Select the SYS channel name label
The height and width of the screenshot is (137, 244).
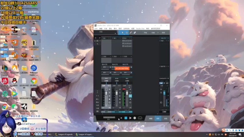(106, 79)
